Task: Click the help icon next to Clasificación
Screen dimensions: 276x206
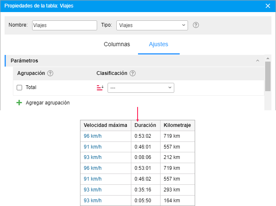Action: [133, 73]
